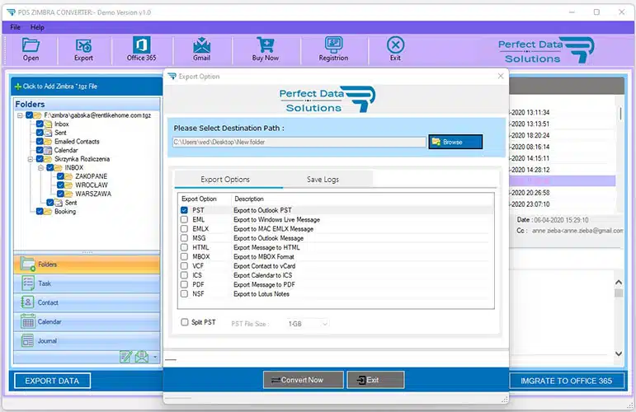Open the Calendar panel icon in sidebar
The width and height of the screenshot is (636, 412).
pyautogui.click(x=27, y=321)
